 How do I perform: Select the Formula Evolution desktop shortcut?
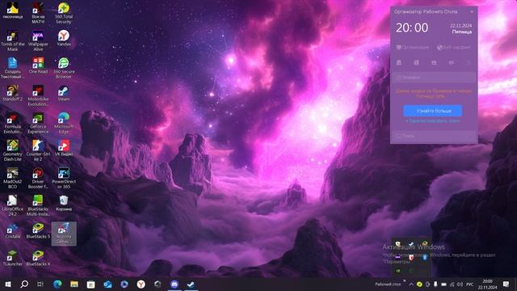(13, 123)
